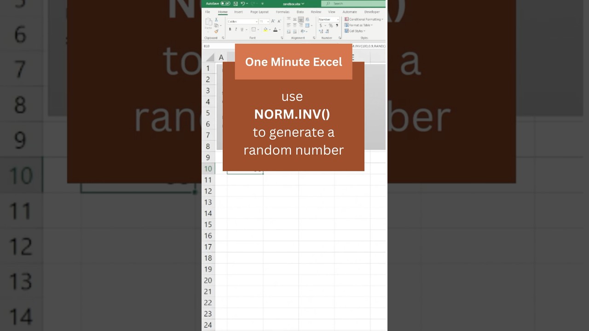The width and height of the screenshot is (589, 331).
Task: Open the Developer tab
Action: [372, 12]
